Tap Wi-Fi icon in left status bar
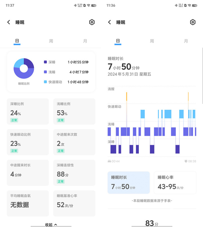The image size is (203, 227). [89, 6]
